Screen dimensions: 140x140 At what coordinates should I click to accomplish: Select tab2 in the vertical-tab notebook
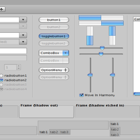point(115,129)
